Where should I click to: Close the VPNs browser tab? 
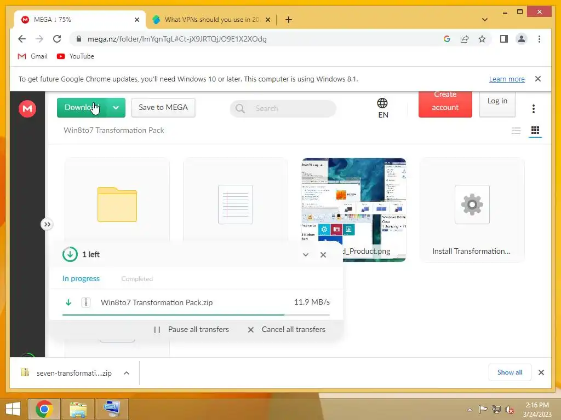[x=267, y=20]
